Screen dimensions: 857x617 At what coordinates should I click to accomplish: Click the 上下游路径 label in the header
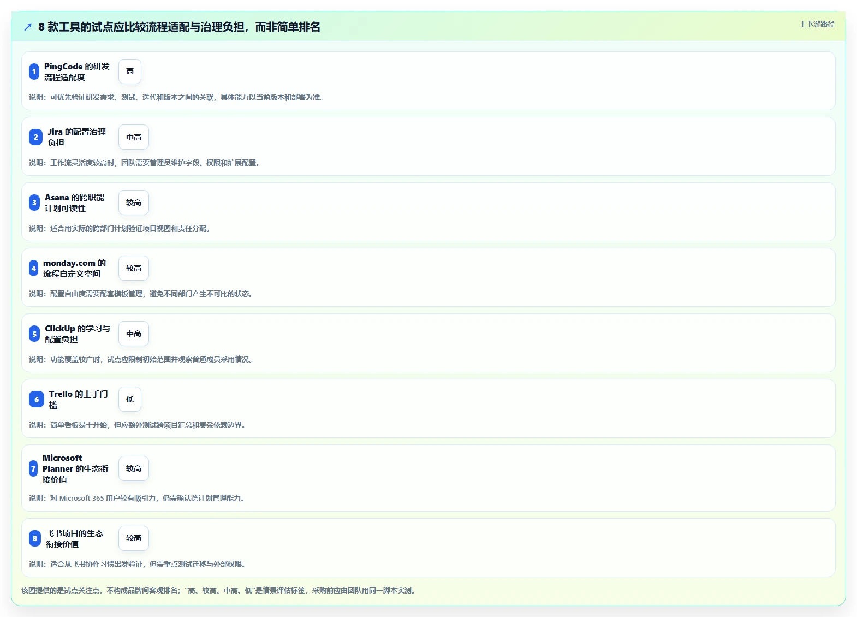point(817,24)
